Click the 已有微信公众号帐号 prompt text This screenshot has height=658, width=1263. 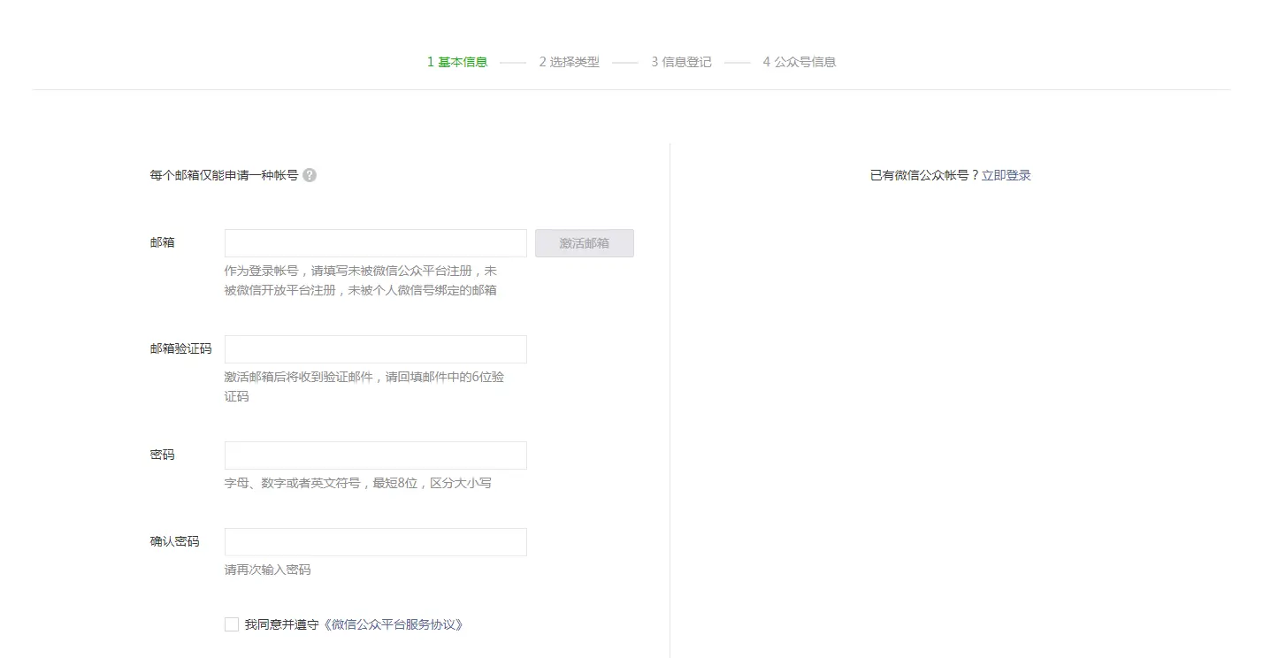[x=920, y=174]
